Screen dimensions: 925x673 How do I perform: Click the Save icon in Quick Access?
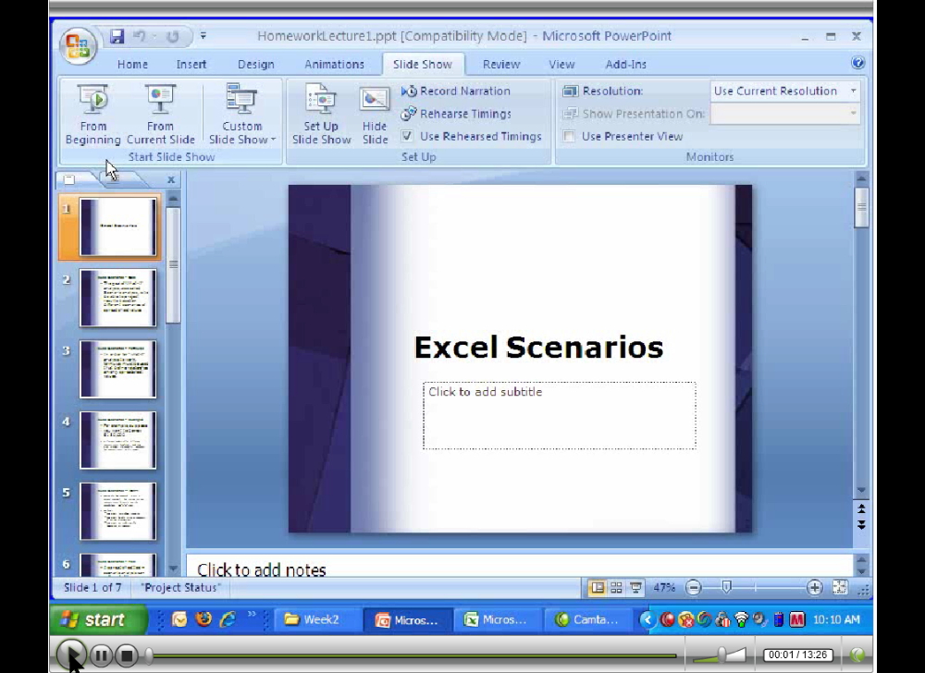click(117, 37)
